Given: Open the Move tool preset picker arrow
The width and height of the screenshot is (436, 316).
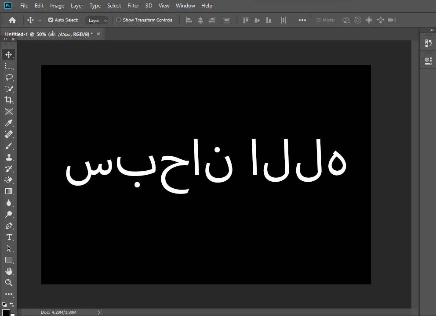Looking at the screenshot, I should [x=40, y=20].
